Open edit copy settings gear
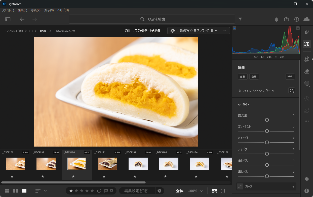313x197 pixels. [159, 191]
